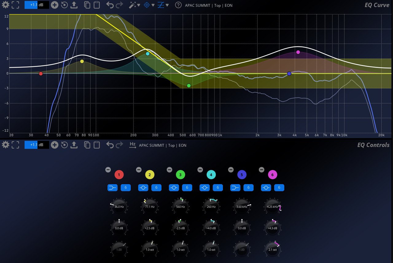
Task: Open settings gear in EQ Curve panel
Action: pyautogui.click(x=6, y=5)
